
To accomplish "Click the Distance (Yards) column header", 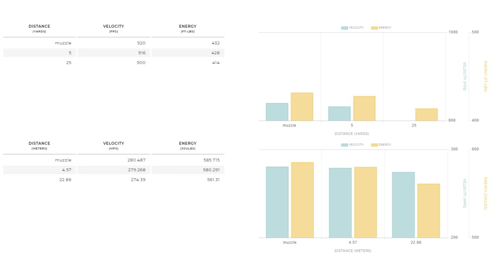I will pos(39,29).
